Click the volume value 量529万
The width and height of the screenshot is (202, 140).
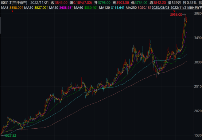click(174, 3)
